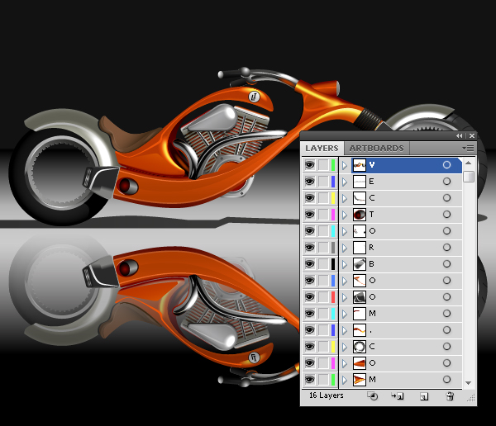Select the Layers tab
The height and width of the screenshot is (426, 496).
[x=322, y=148]
